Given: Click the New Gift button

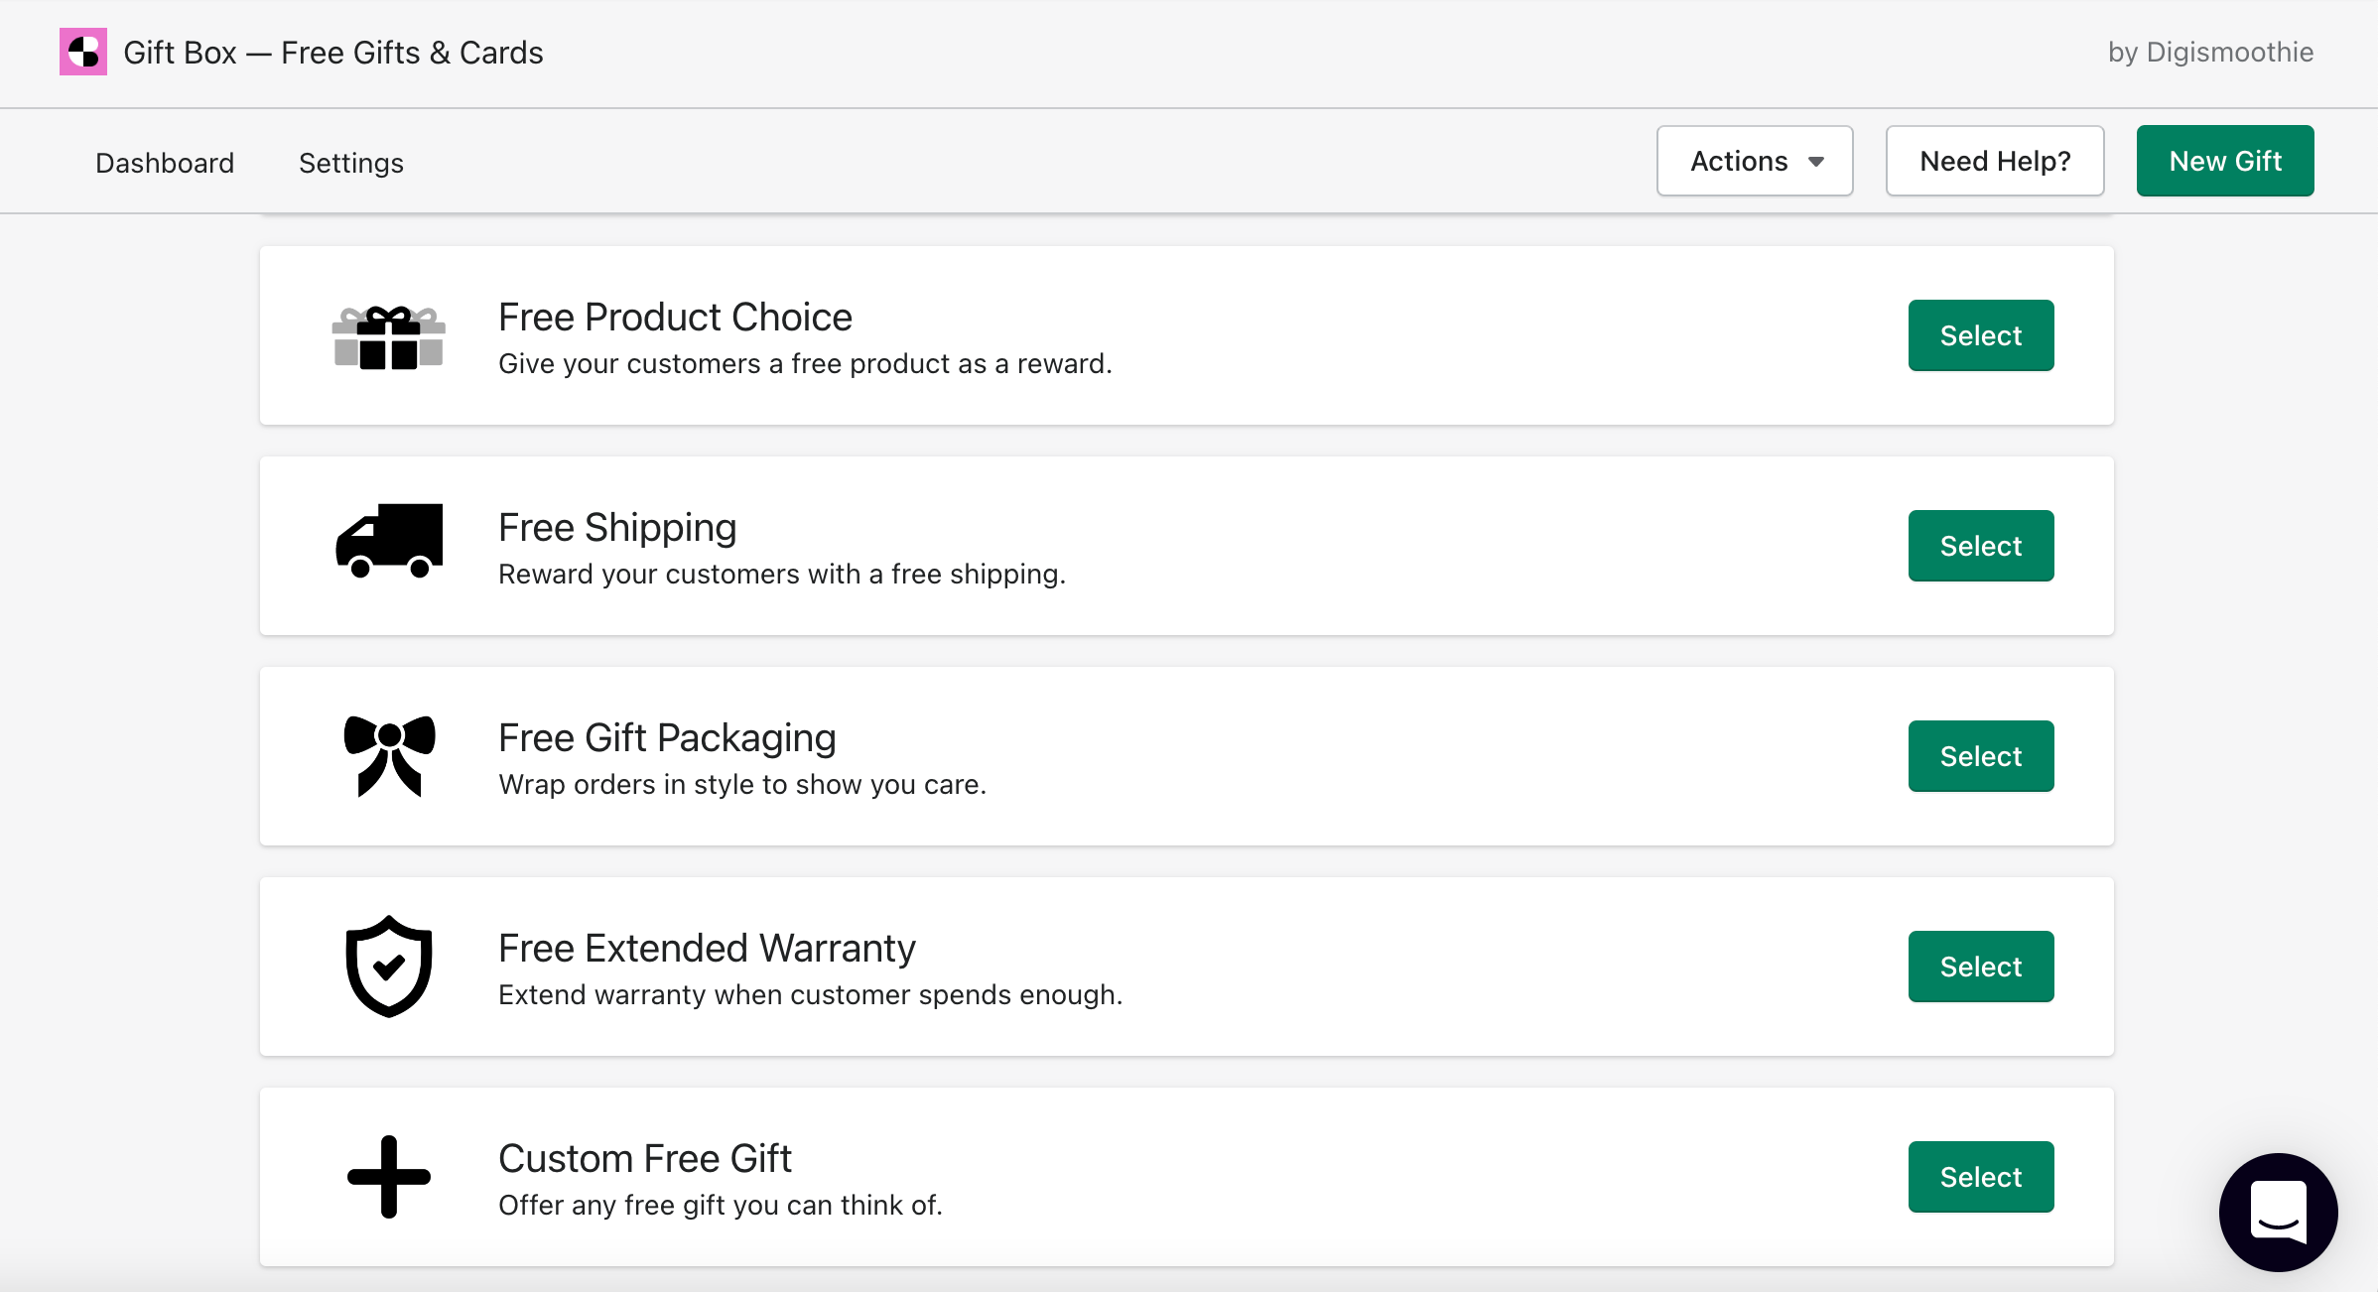Looking at the screenshot, I should pyautogui.click(x=2224, y=160).
